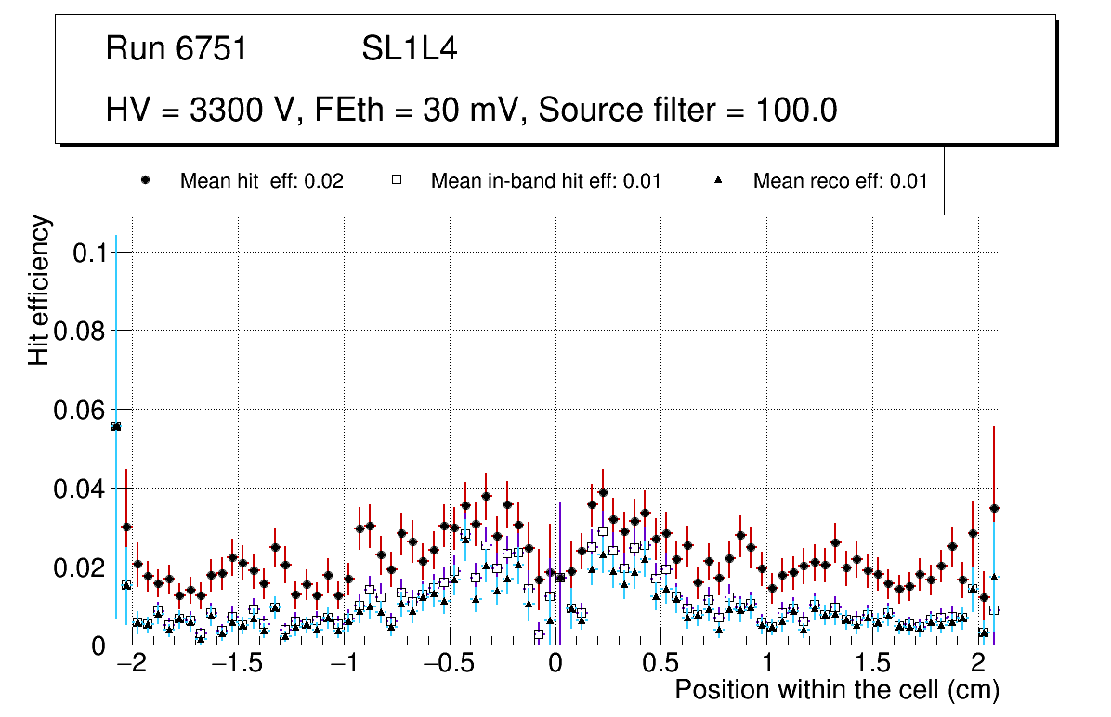Click the 'Position within the cell (cm)' axis title
The image size is (1111, 717).
(x=836, y=691)
